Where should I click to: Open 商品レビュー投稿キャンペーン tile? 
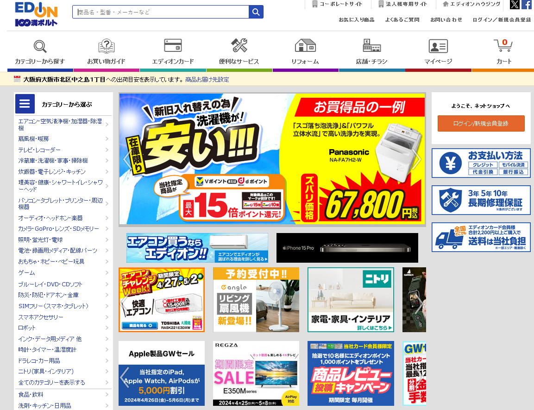pos(351,373)
